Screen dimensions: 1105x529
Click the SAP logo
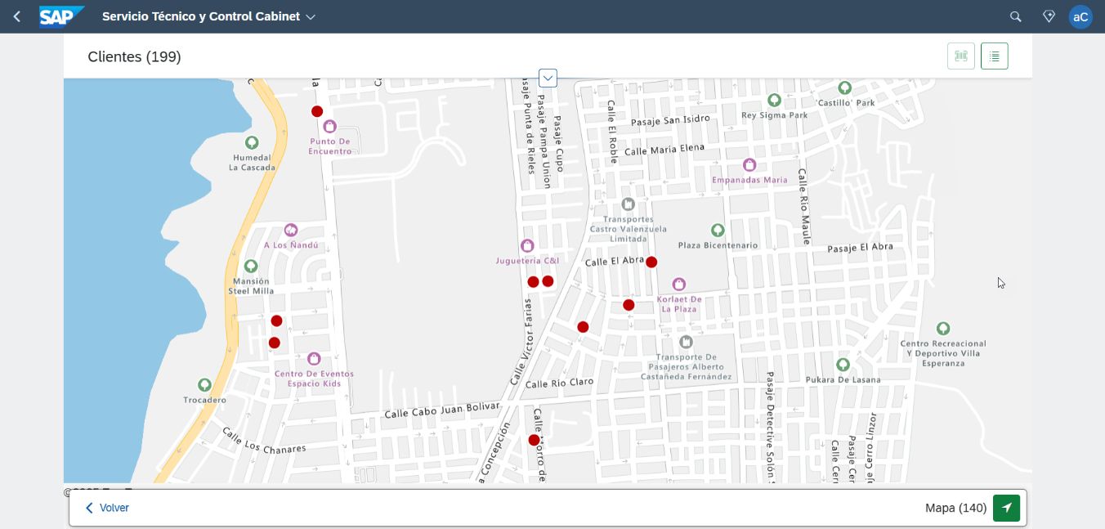pos(61,16)
